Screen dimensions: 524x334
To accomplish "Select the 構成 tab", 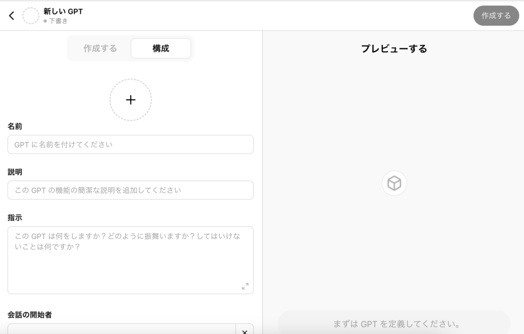I will [x=161, y=49].
